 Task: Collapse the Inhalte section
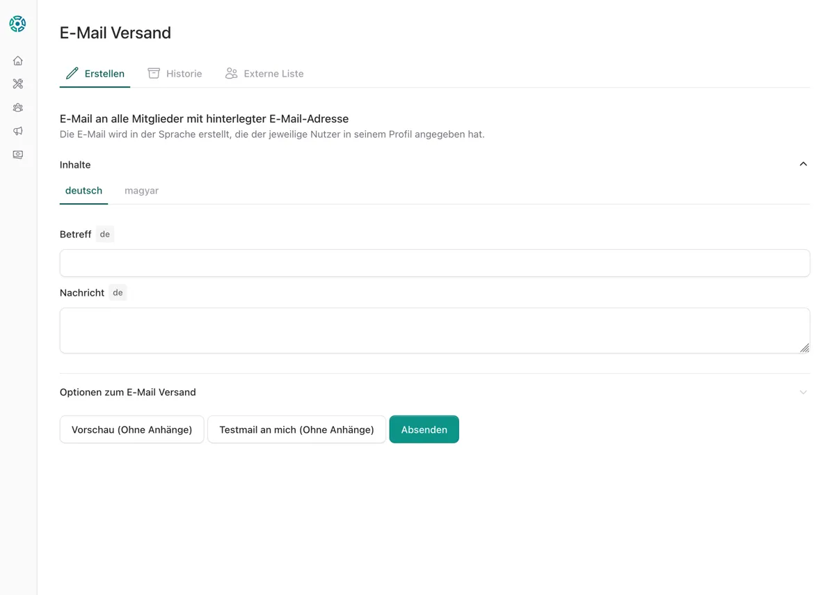point(803,164)
